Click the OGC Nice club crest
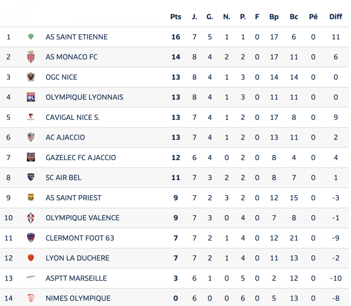351x306 pixels. [31, 77]
